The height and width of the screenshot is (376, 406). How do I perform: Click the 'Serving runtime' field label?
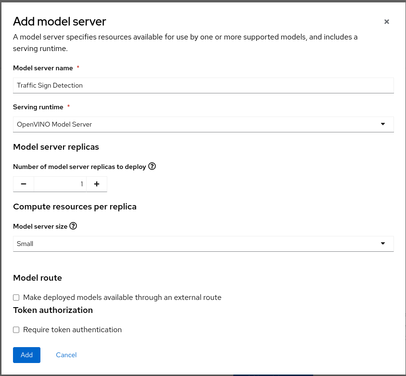(38, 107)
